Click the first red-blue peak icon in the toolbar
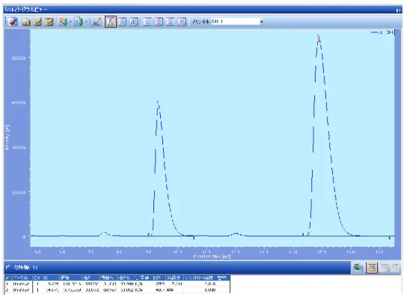Image resolution: width=404 pixels, height=297 pixels. coord(147,22)
